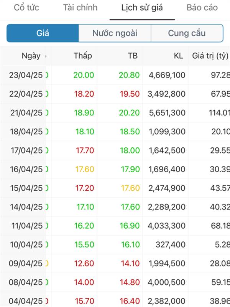The image size is (230, 307).
Task: Click average price 18.50
Action: [130, 132]
